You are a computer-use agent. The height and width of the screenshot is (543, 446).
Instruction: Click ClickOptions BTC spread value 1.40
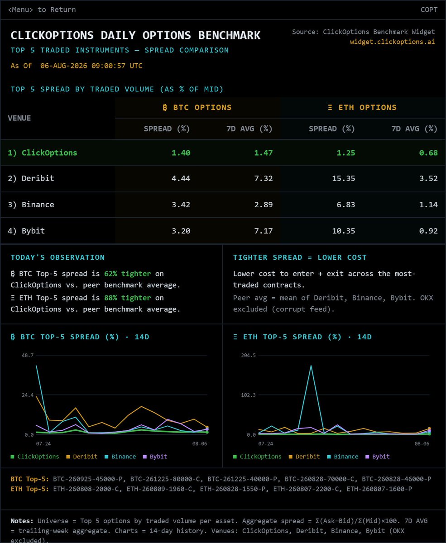point(181,153)
